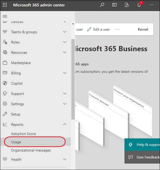Select the Roles navigation label
Viewport: 160px width, 170px height.
tap(15, 42)
